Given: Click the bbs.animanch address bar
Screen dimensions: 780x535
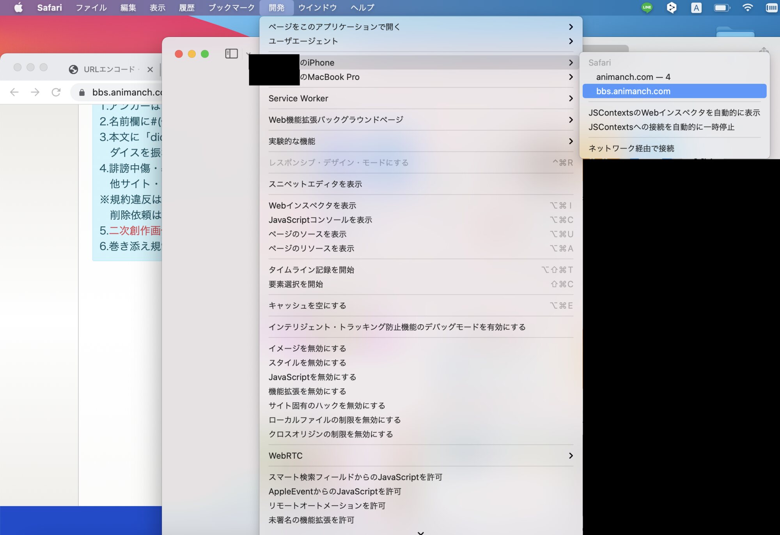Looking at the screenshot, I should pyautogui.click(x=125, y=92).
